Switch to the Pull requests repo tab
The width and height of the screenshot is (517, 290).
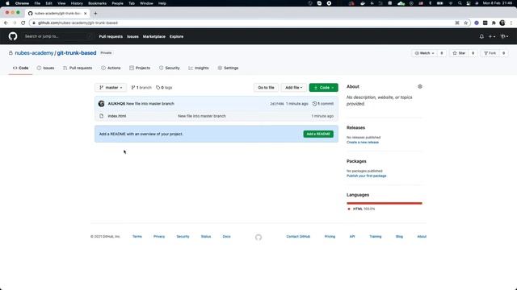point(78,68)
